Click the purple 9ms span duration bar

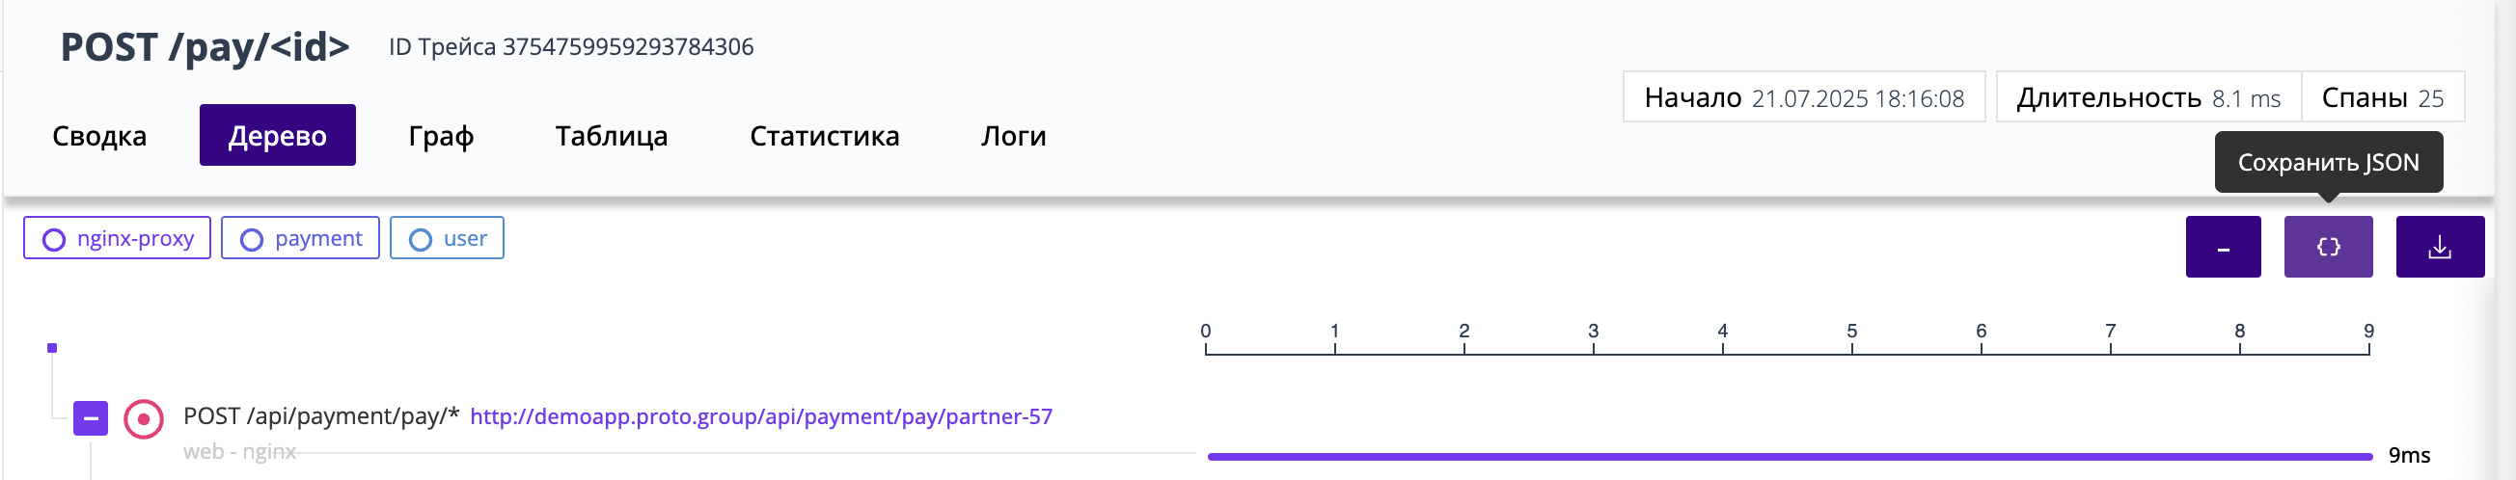click(x=1790, y=456)
